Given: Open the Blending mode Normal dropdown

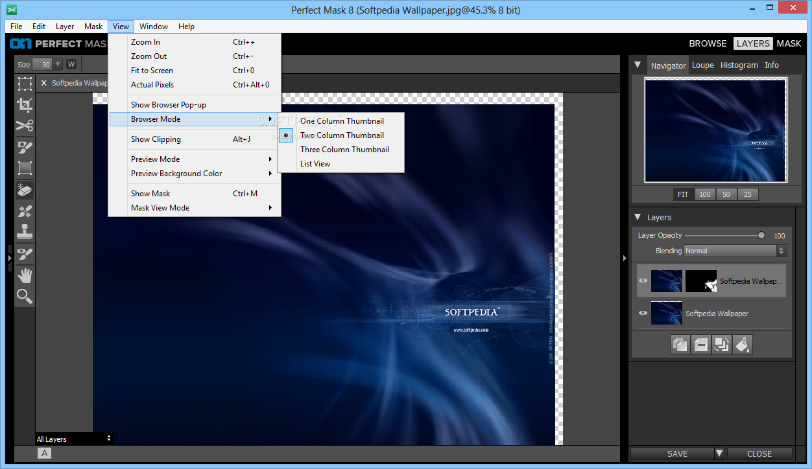Looking at the screenshot, I should coord(735,251).
